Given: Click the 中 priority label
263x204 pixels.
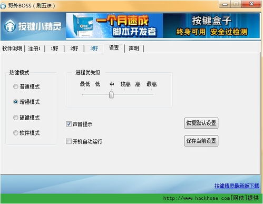Looking at the screenshot, I should click(x=112, y=84).
